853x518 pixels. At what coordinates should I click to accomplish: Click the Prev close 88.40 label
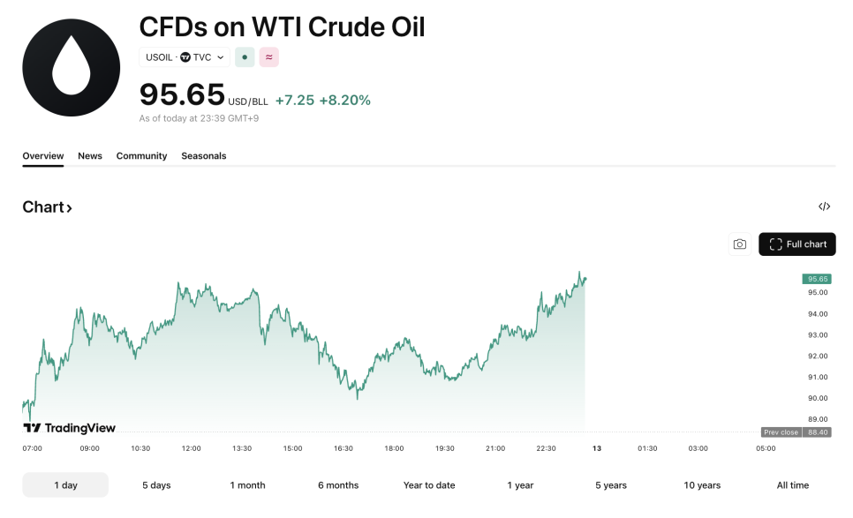[795, 432]
